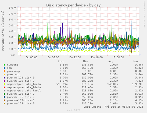Click the pve/vm-121-disk-0 legend swatch

pyautogui.click(x=5, y=78)
